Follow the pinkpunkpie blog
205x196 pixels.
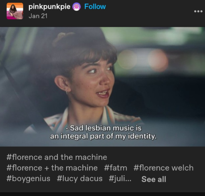95,7
